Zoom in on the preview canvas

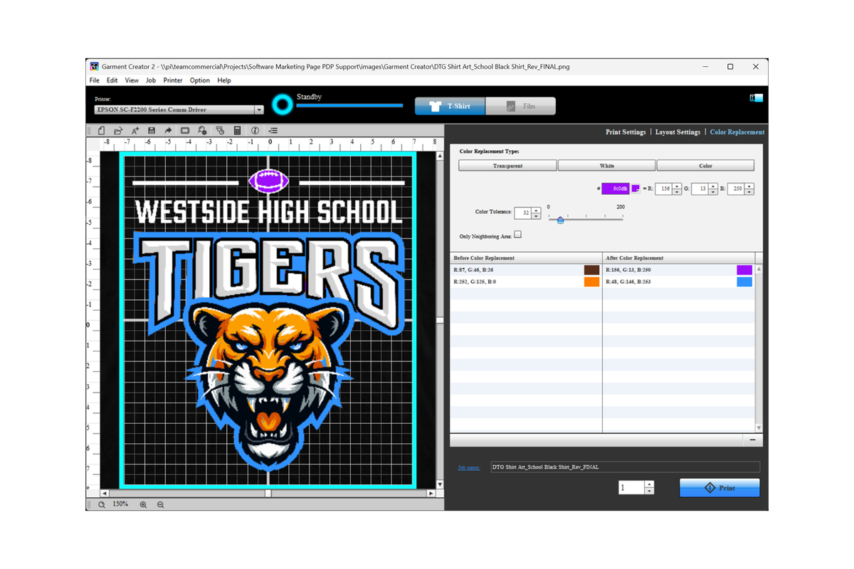143,504
